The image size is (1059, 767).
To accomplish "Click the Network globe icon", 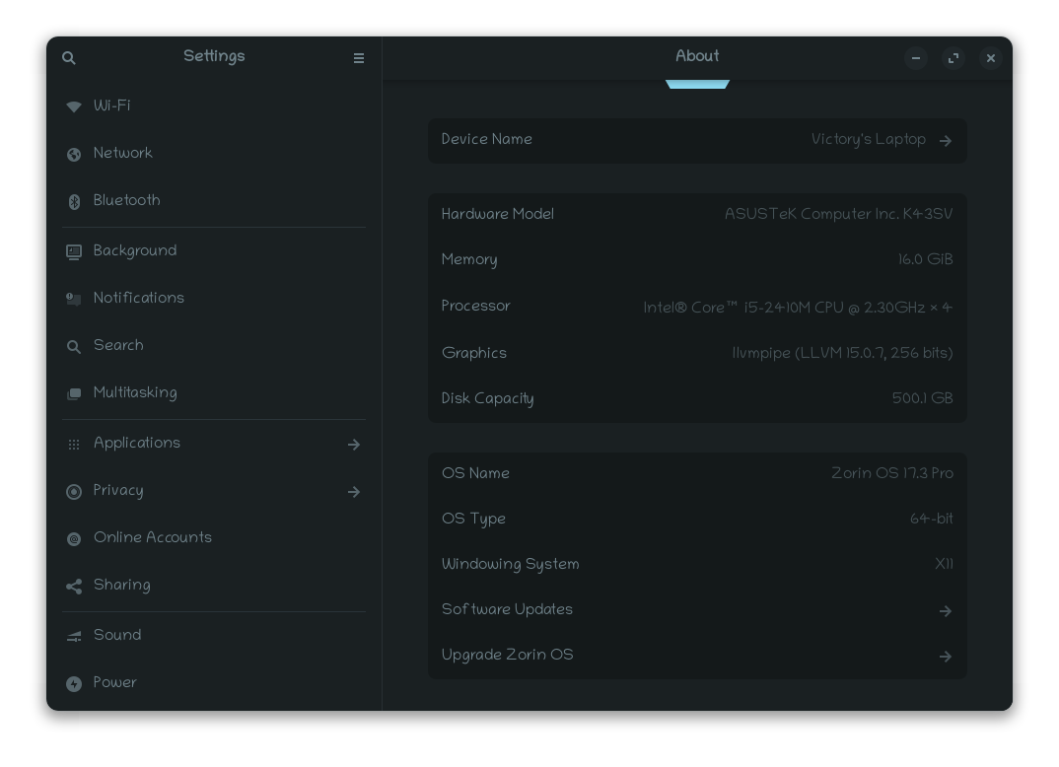I will 74,155.
